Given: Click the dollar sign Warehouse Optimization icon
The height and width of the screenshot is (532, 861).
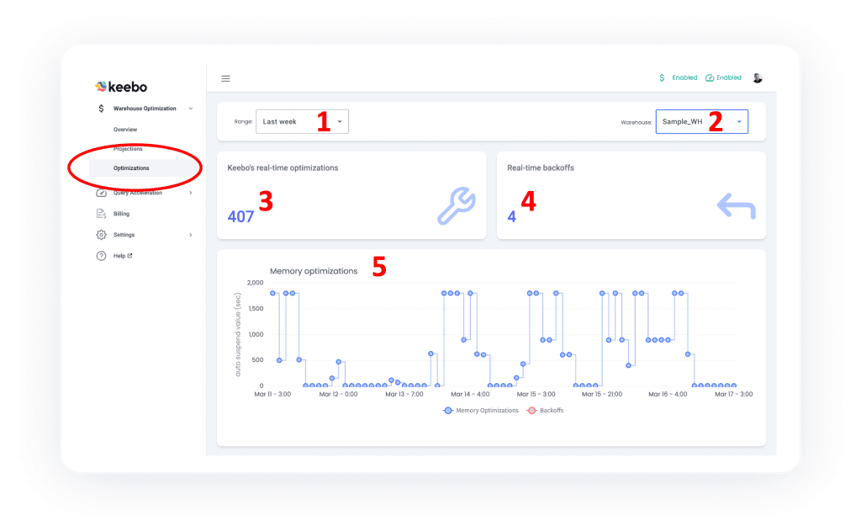Looking at the screenshot, I should [101, 109].
